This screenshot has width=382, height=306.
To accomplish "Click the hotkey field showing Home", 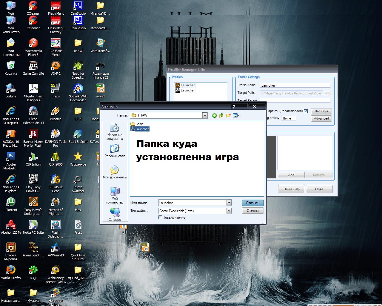I will tap(288, 118).
